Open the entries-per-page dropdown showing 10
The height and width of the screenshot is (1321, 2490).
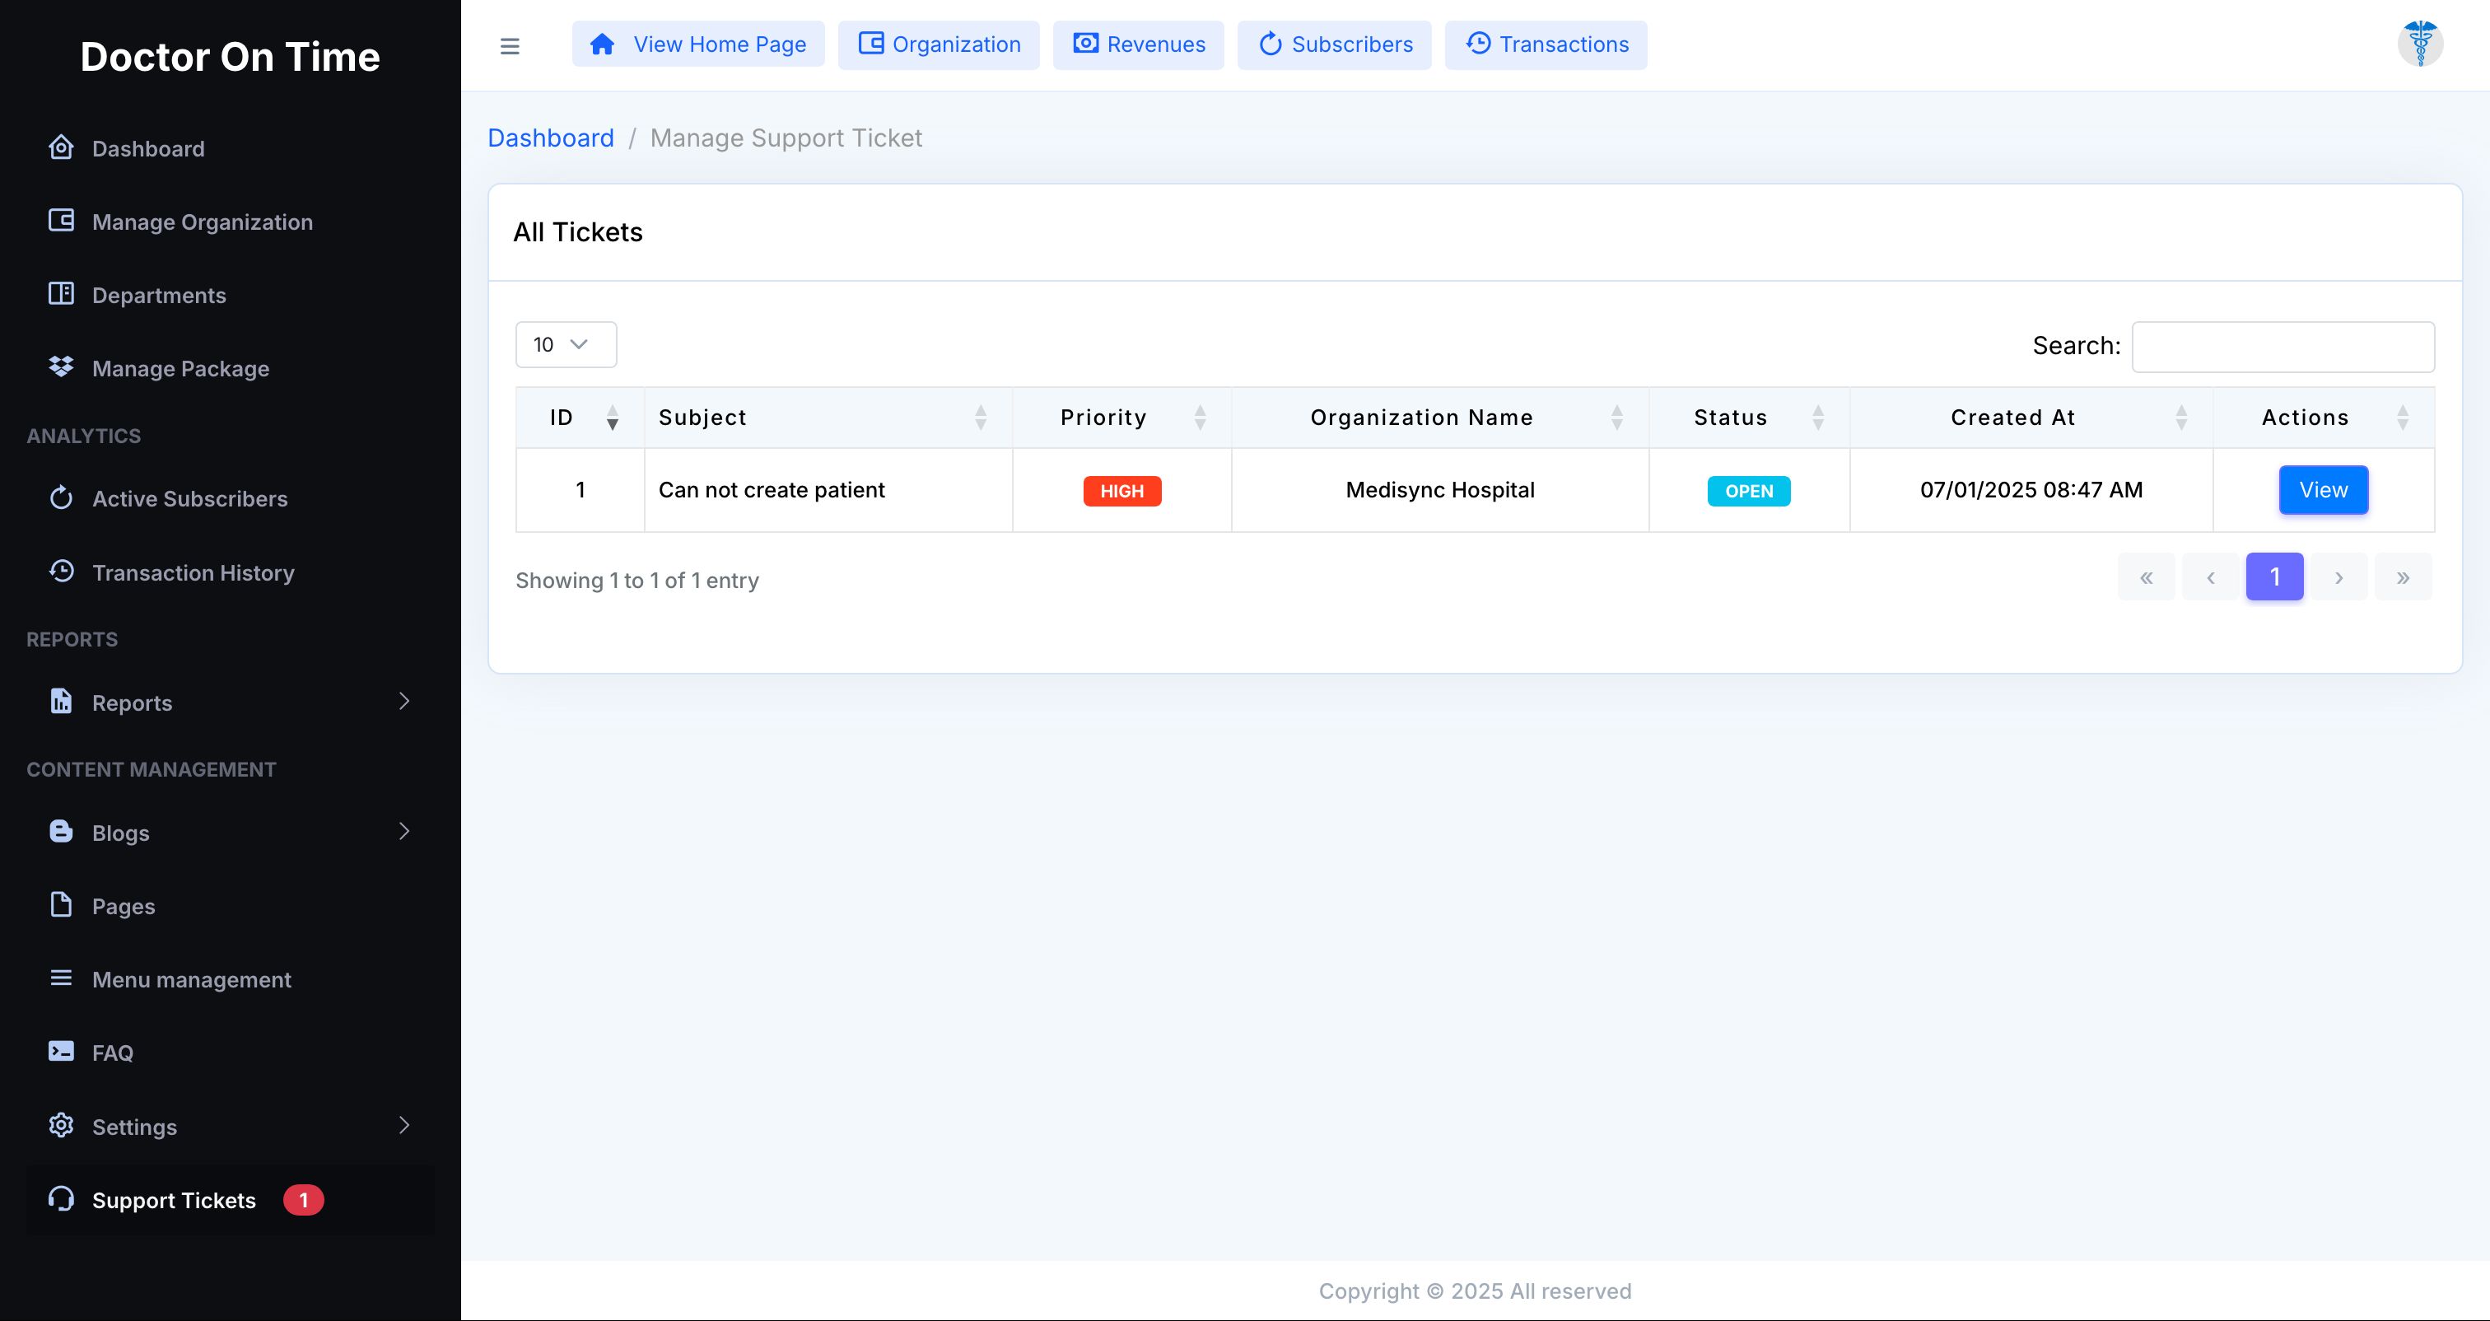tap(567, 344)
